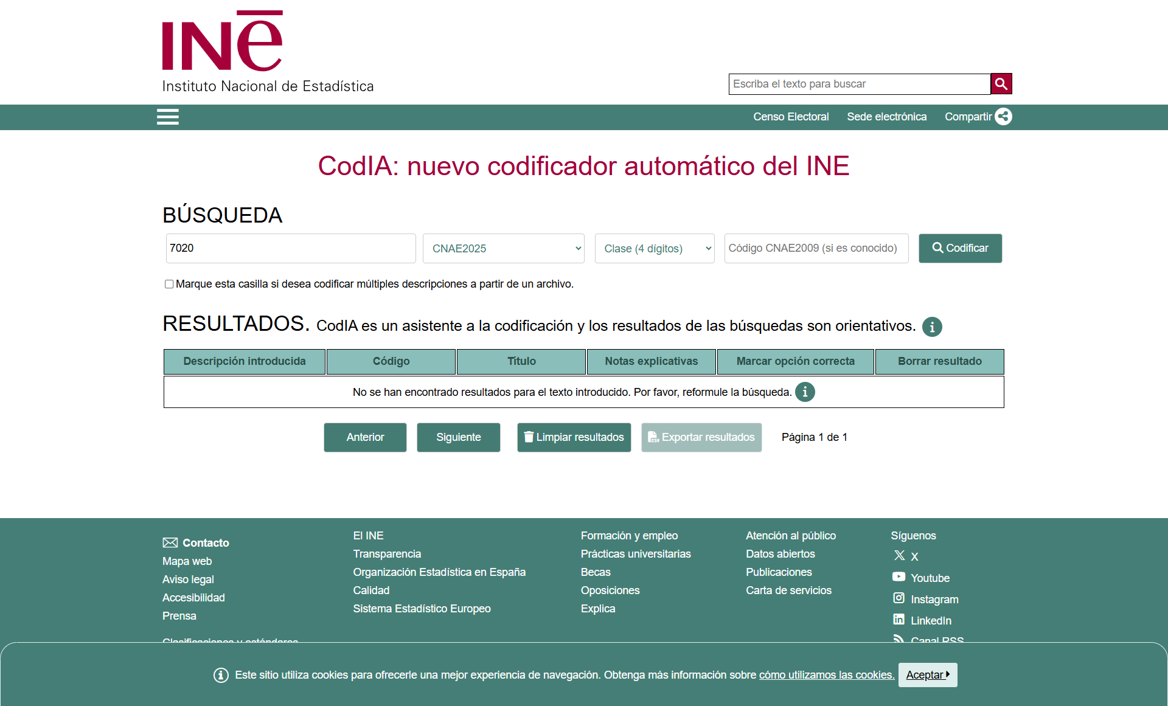This screenshot has width=1168, height=706.
Task: Open Censo Electoral menu item
Action: (791, 117)
